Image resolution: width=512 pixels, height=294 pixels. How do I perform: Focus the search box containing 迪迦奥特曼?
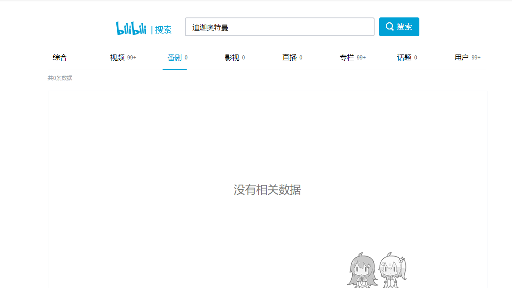tap(280, 27)
